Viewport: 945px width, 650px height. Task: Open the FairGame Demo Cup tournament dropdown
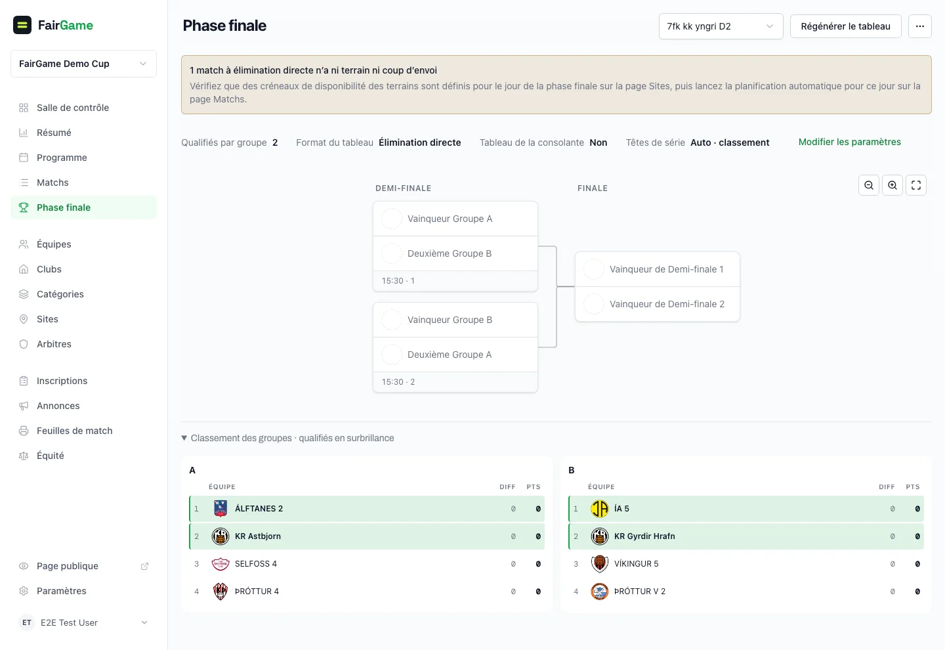[83, 64]
